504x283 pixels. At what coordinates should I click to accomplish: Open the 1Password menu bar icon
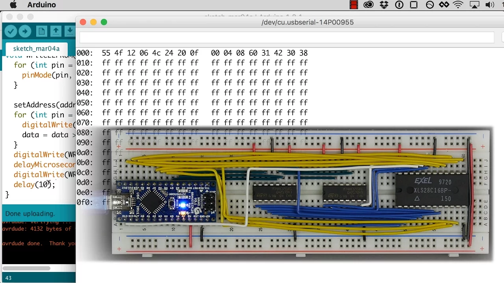[x=399, y=5]
